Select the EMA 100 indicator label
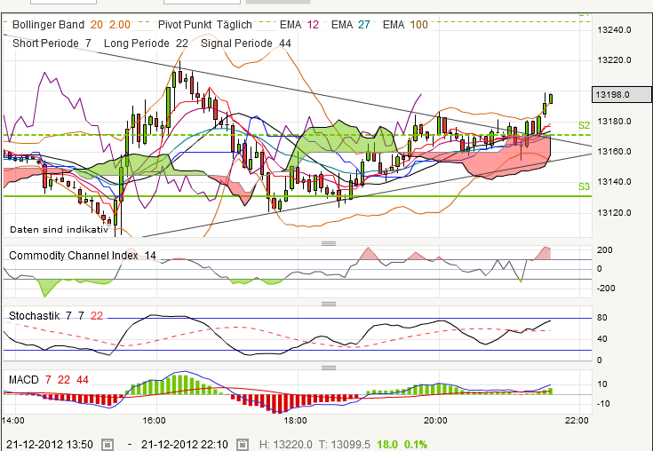653x451 pixels. coord(405,25)
